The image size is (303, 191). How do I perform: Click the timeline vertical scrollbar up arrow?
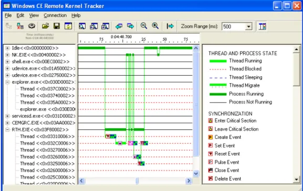click(x=196, y=48)
